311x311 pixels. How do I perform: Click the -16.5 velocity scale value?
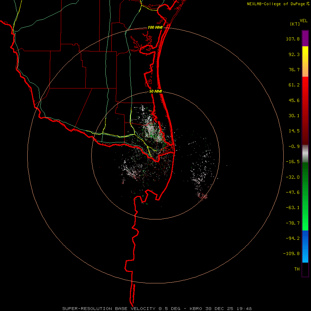tap(293, 162)
